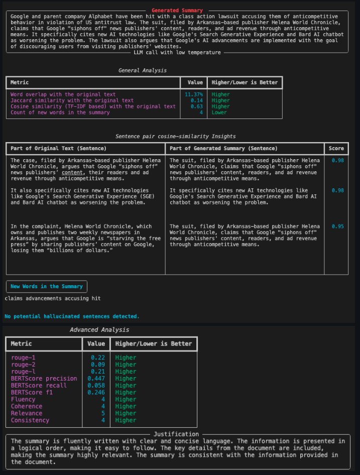
Task: Select 'LLM call with low temperature' caption
Action: 177,52
